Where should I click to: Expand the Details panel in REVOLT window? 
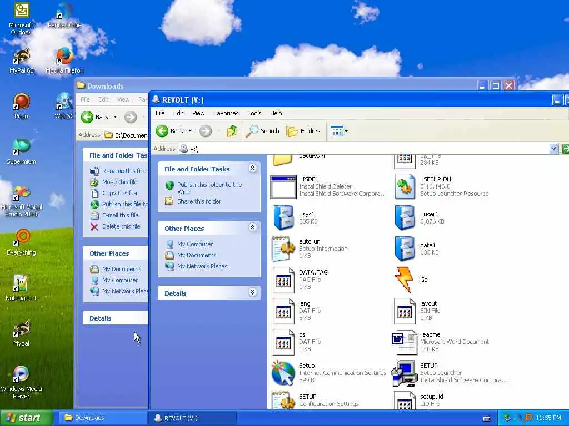[x=253, y=292]
